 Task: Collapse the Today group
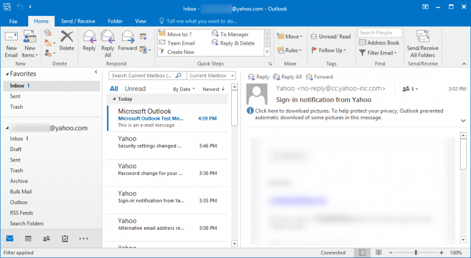(x=114, y=99)
